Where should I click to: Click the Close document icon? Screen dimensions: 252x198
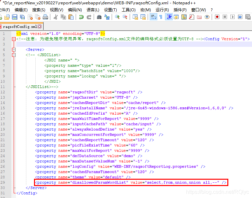(30, 17)
